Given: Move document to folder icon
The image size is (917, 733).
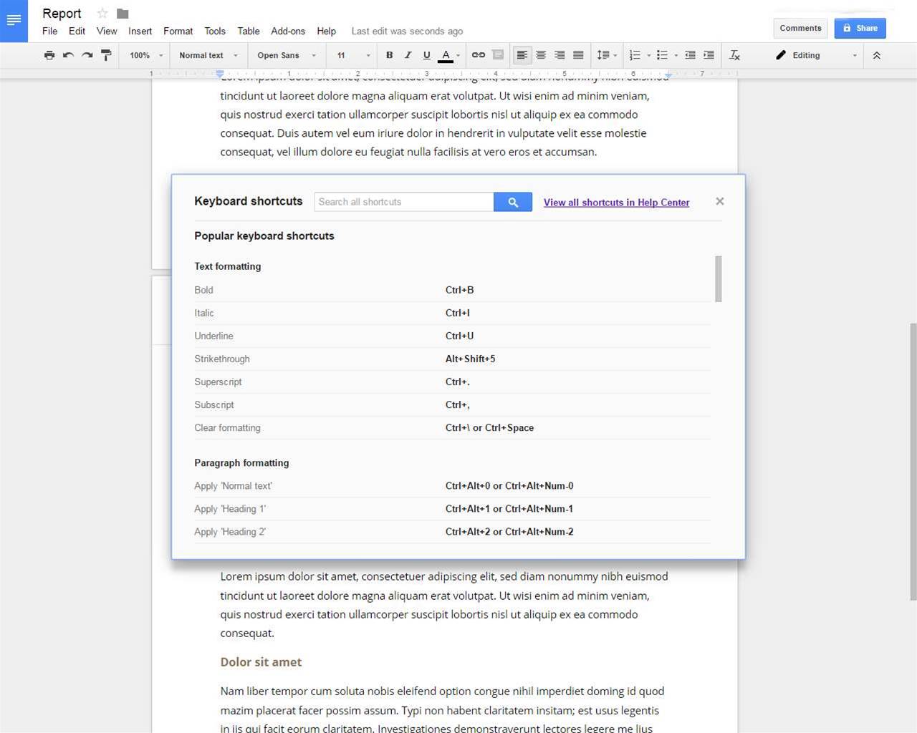Looking at the screenshot, I should coord(123,13).
